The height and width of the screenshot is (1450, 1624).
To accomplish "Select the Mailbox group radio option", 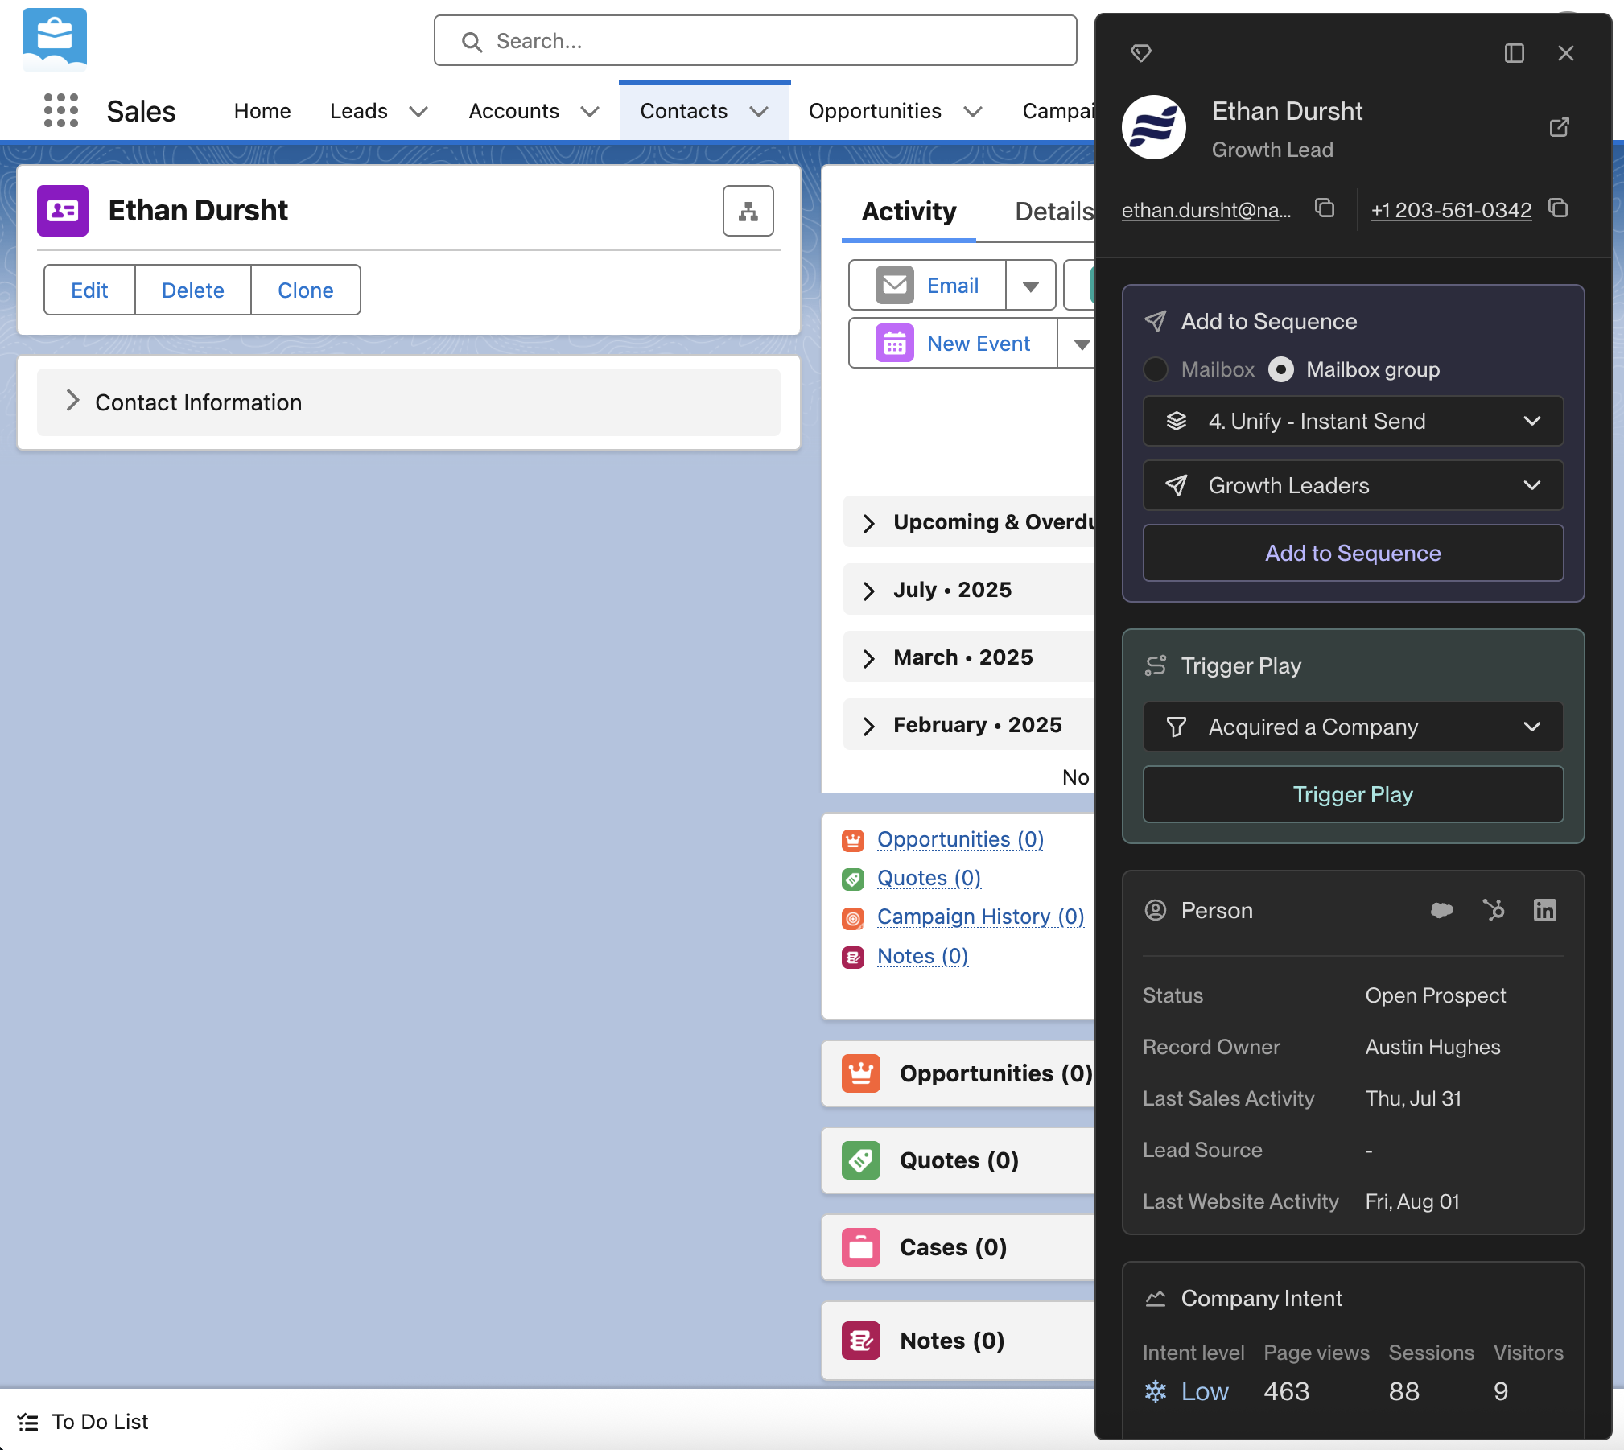I will point(1281,369).
